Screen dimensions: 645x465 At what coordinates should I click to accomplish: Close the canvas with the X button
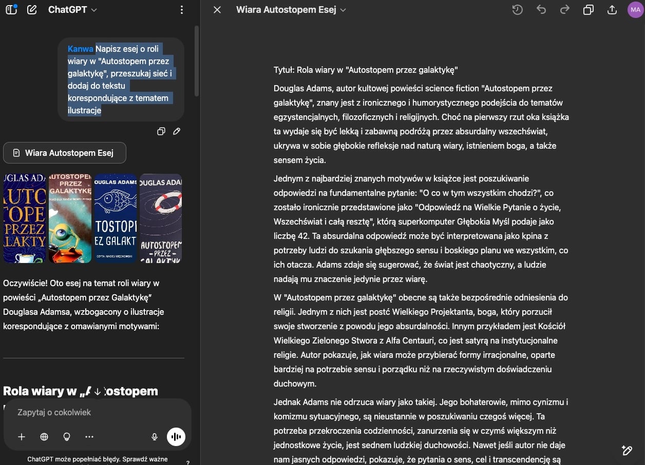point(217,10)
